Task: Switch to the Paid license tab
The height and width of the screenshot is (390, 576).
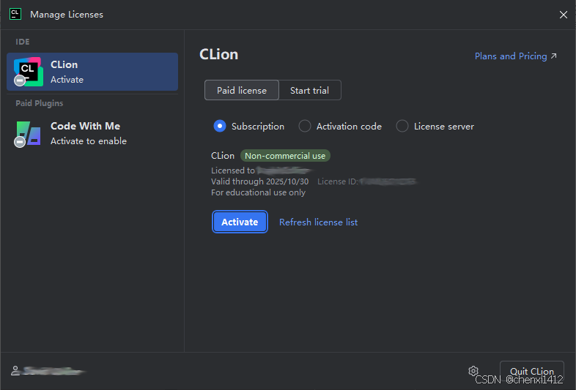Action: pyautogui.click(x=242, y=90)
